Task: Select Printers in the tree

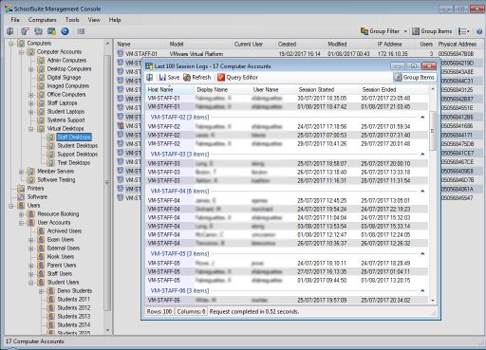Action: pos(35,189)
